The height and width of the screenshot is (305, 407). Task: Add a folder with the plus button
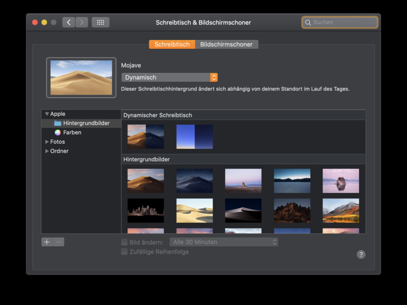tap(47, 242)
